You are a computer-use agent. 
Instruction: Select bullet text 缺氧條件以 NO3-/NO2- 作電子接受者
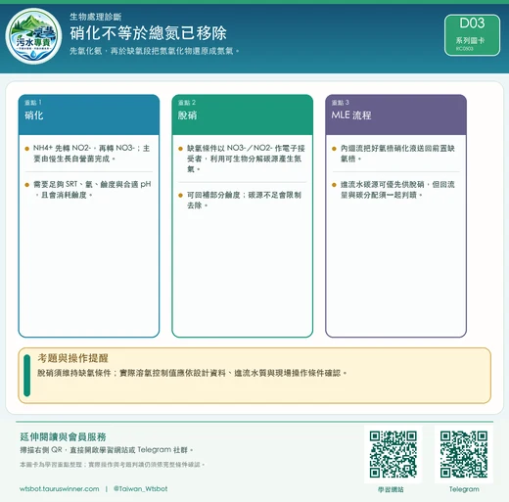click(x=246, y=159)
